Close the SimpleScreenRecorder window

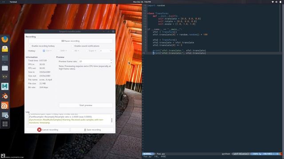[113, 31]
